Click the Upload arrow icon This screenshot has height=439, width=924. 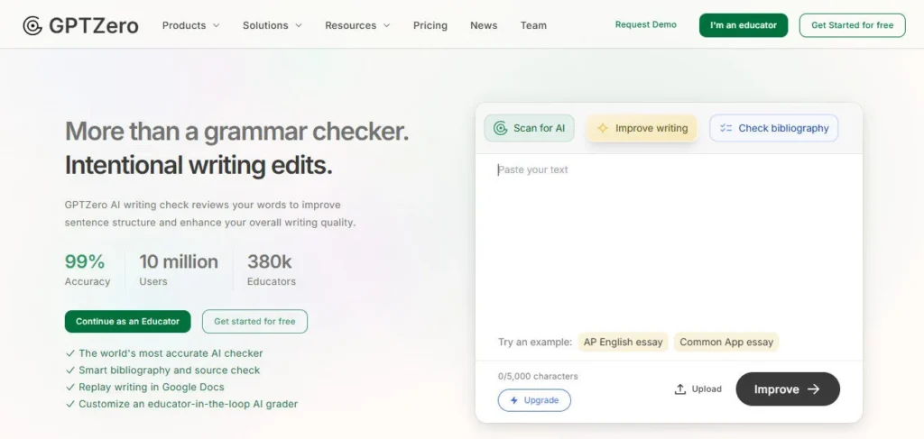point(680,389)
